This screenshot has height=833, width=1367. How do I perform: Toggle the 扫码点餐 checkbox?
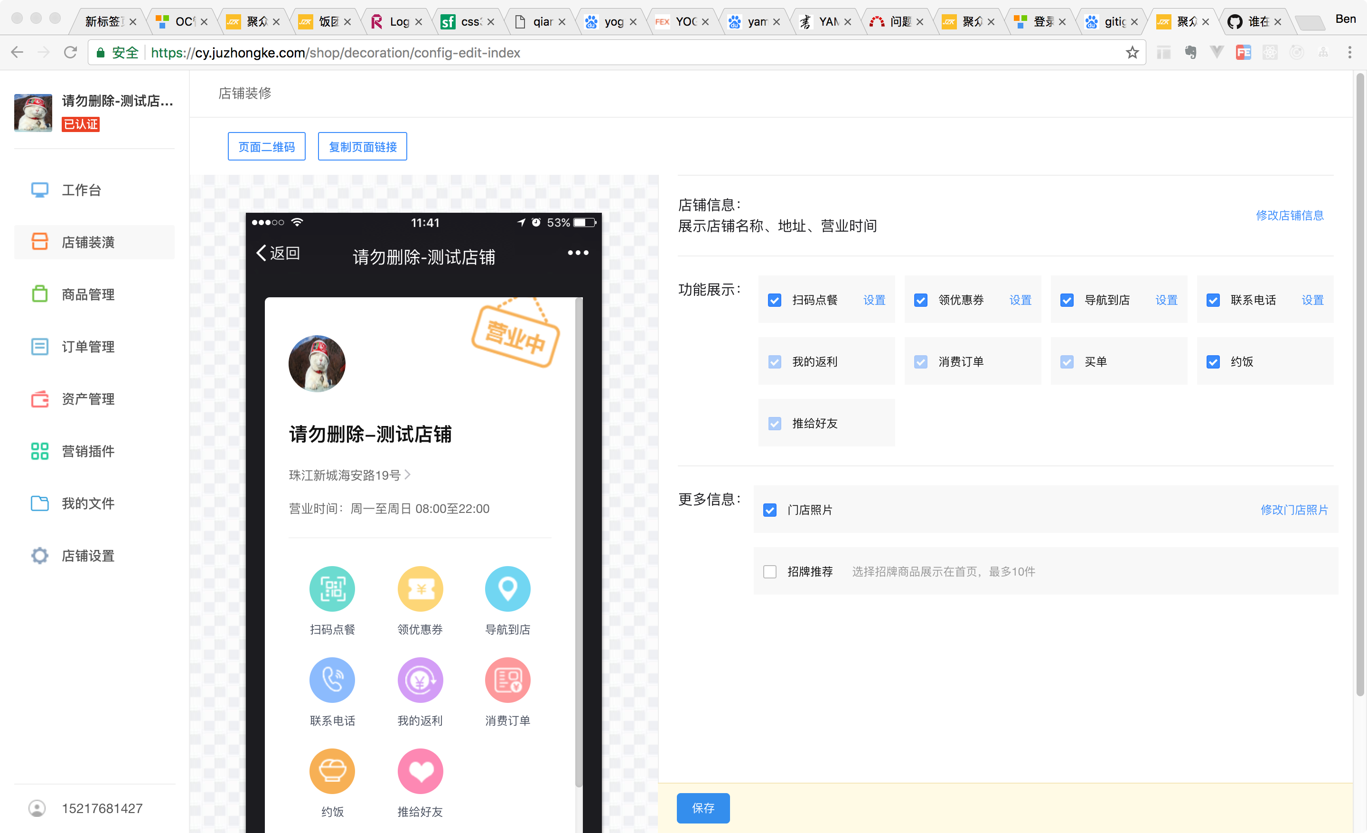[775, 300]
